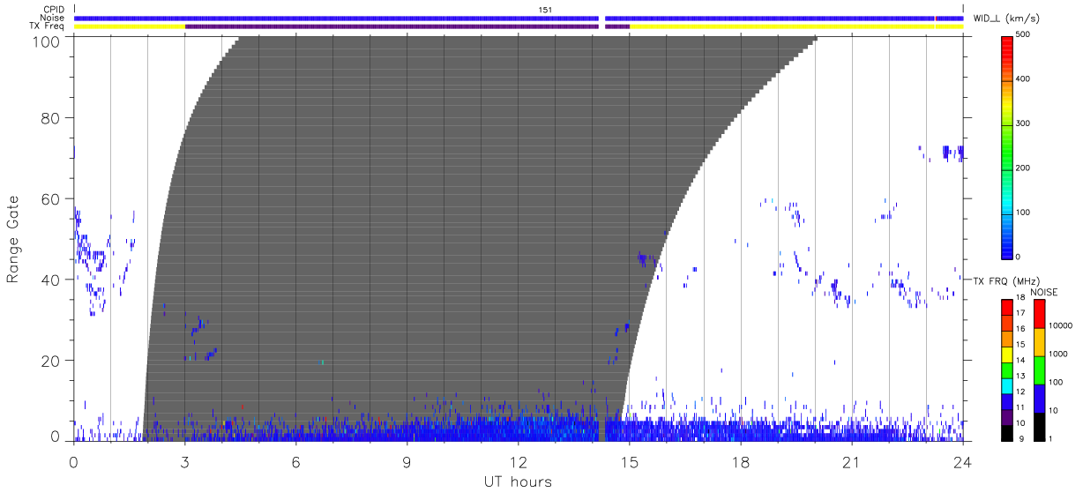Click the WID⊥ (km/s) colorbar title
The image size is (1083, 500).
pyautogui.click(x=1008, y=18)
